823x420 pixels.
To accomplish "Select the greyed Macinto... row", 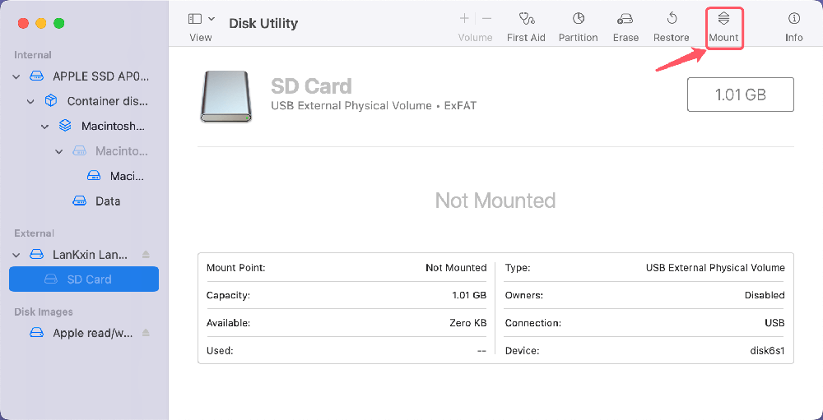I will pyautogui.click(x=84, y=151).
